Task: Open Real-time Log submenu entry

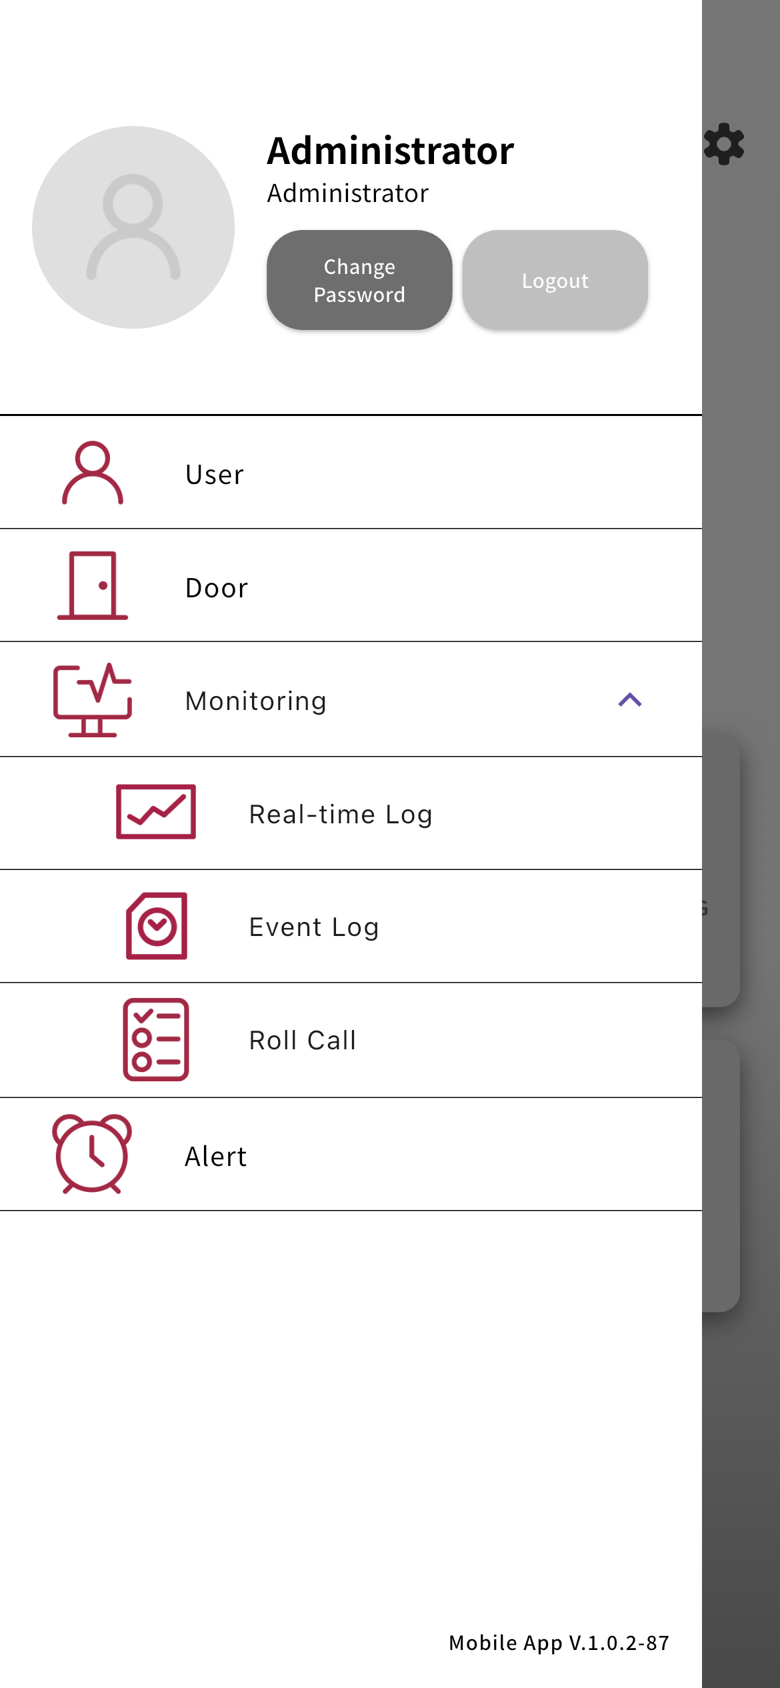Action: pos(351,813)
